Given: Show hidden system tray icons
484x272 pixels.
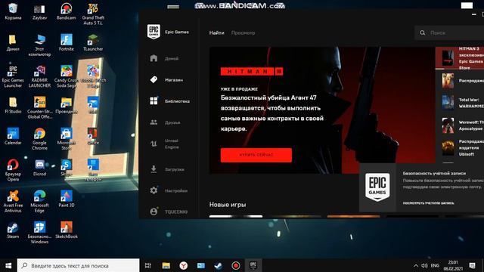Looking at the screenshot, I should pos(416,265).
